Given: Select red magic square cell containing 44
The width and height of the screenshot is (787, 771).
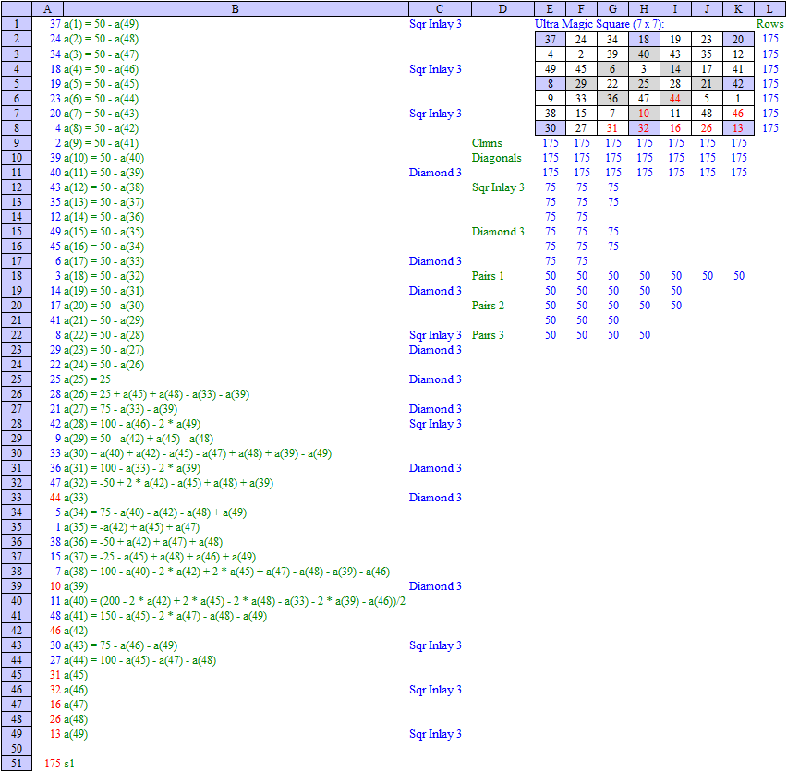Looking at the screenshot, I should [675, 98].
